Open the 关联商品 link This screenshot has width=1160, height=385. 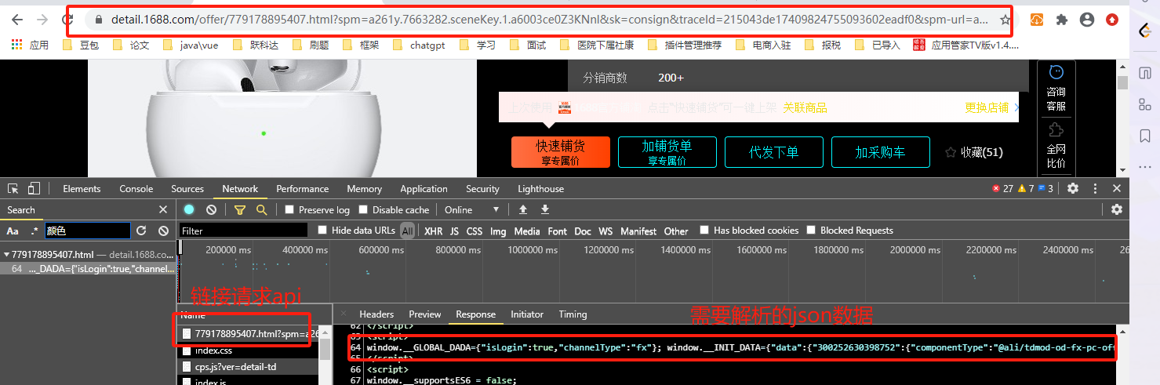[805, 107]
